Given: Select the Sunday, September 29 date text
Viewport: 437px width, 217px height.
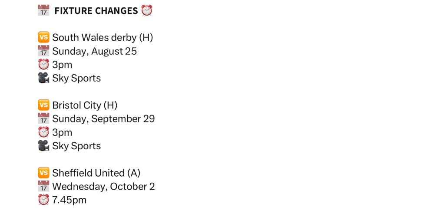Looking at the screenshot, I should tap(103, 119).
